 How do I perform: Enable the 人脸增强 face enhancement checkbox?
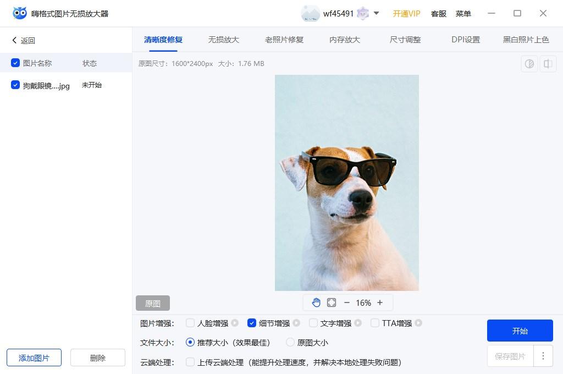[189, 323]
